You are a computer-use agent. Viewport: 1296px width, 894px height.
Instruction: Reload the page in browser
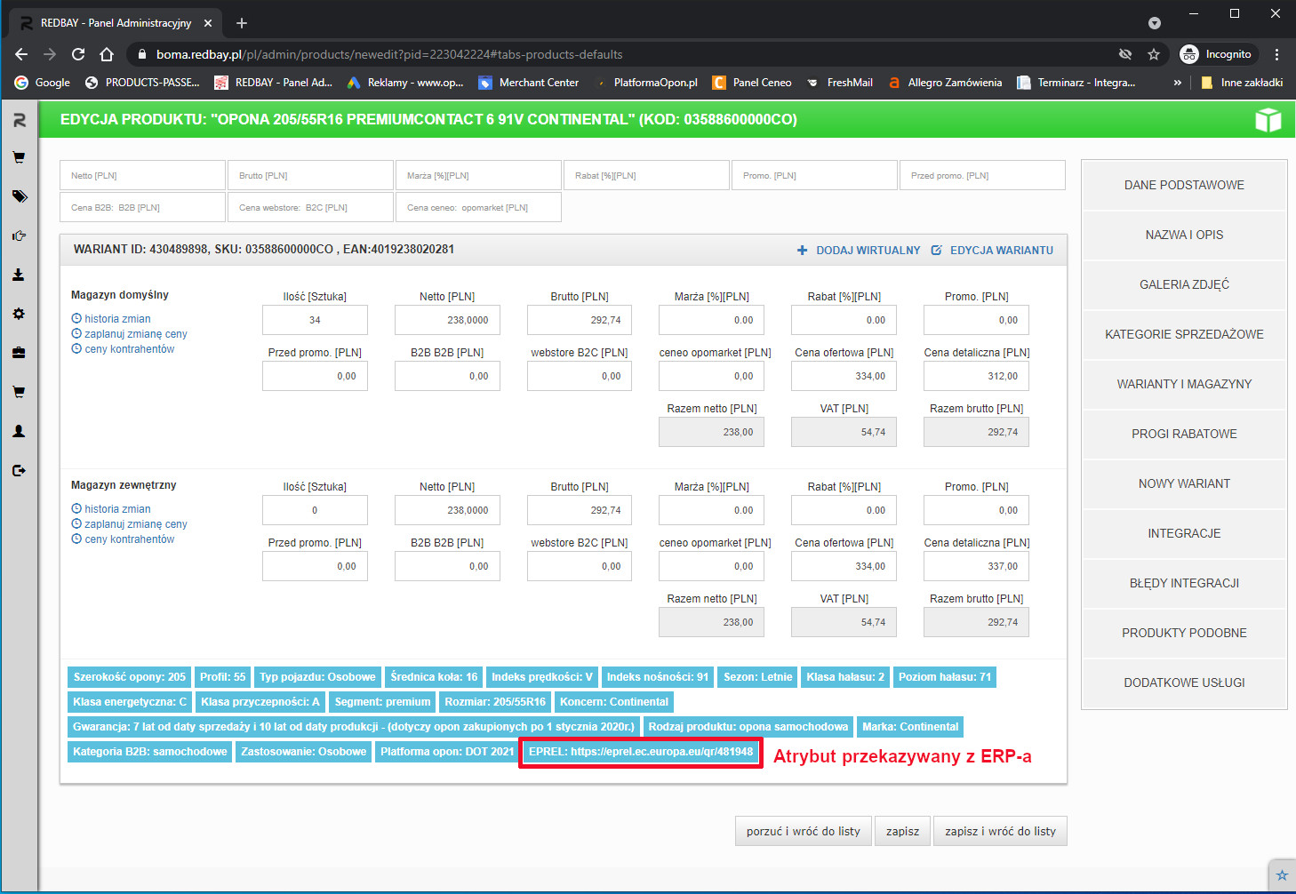[x=78, y=54]
